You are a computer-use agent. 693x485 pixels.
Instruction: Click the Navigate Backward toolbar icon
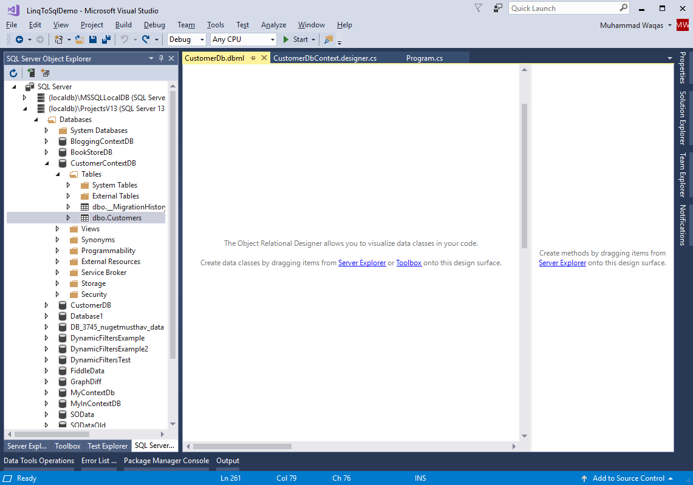click(19, 39)
